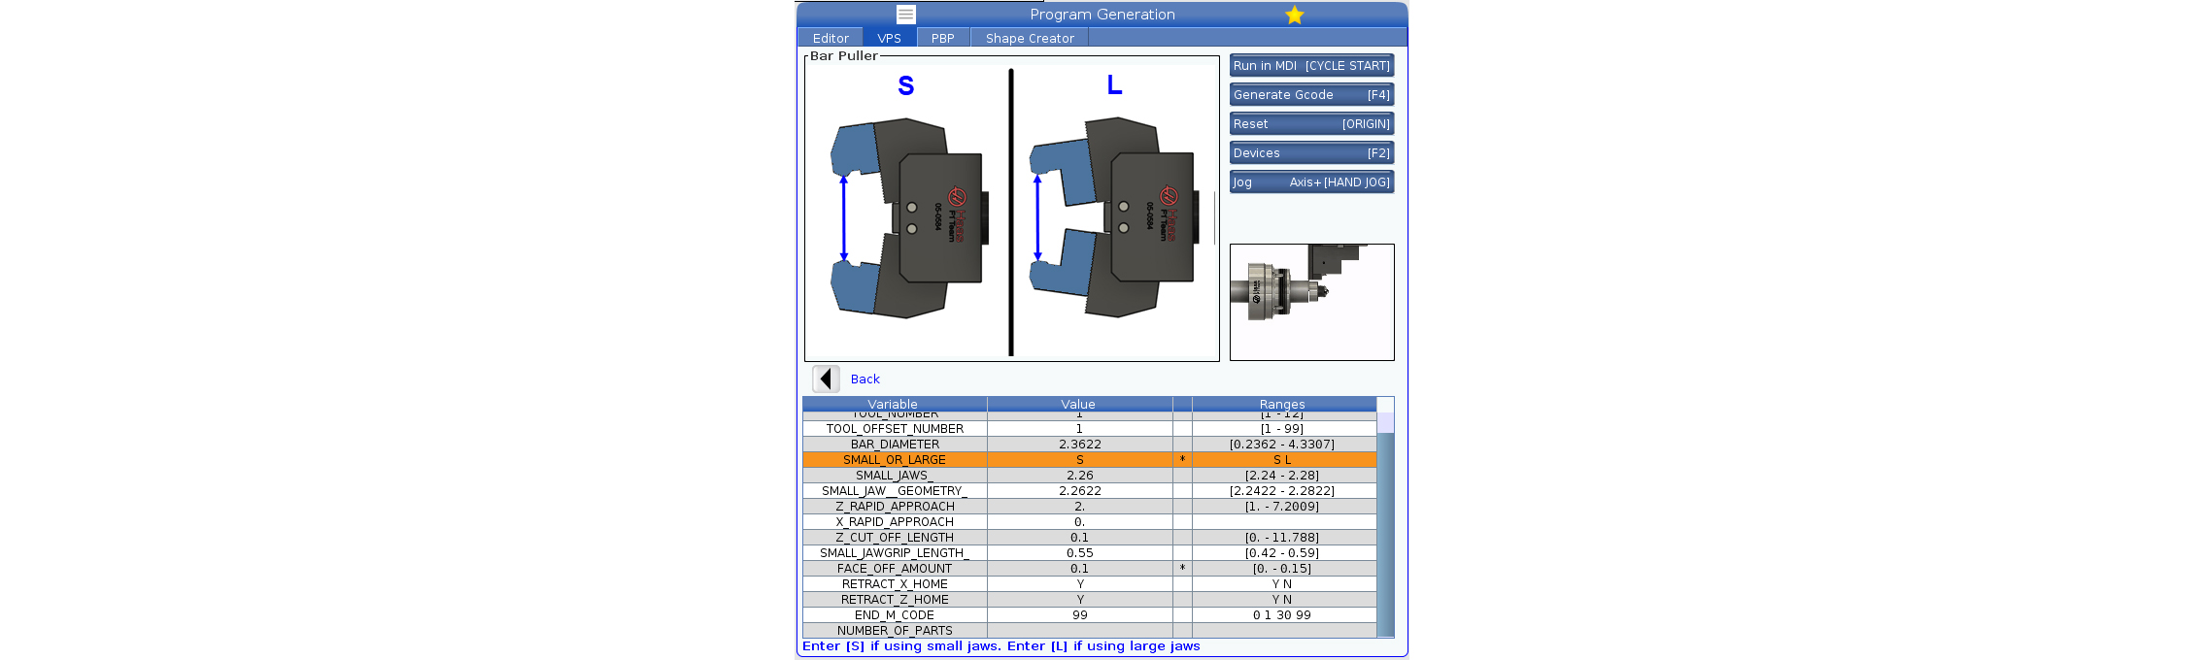The height and width of the screenshot is (660, 2204).
Task: Click RETRACT_X_HOME value Y
Action: [x=1079, y=584]
